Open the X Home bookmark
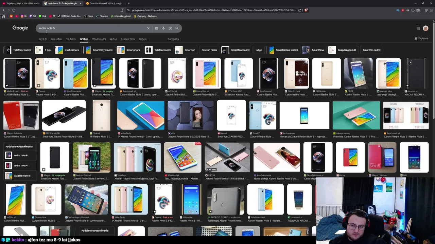435x244 pixels. click(x=88, y=16)
